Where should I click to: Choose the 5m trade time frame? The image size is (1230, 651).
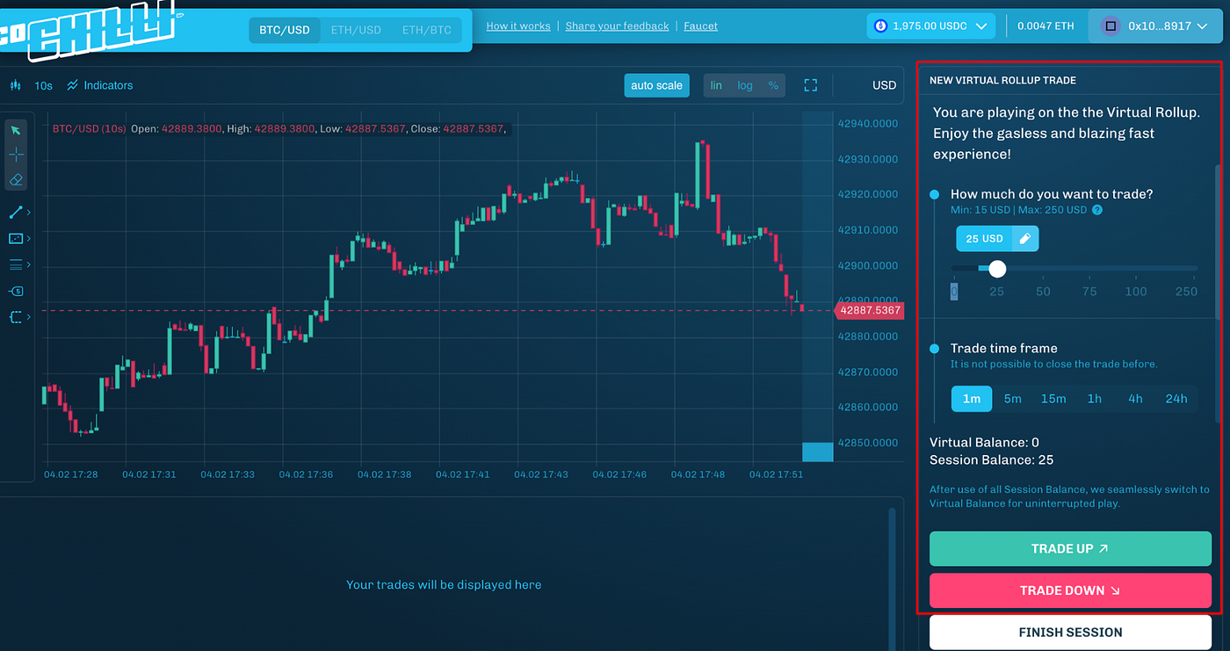(x=1012, y=399)
